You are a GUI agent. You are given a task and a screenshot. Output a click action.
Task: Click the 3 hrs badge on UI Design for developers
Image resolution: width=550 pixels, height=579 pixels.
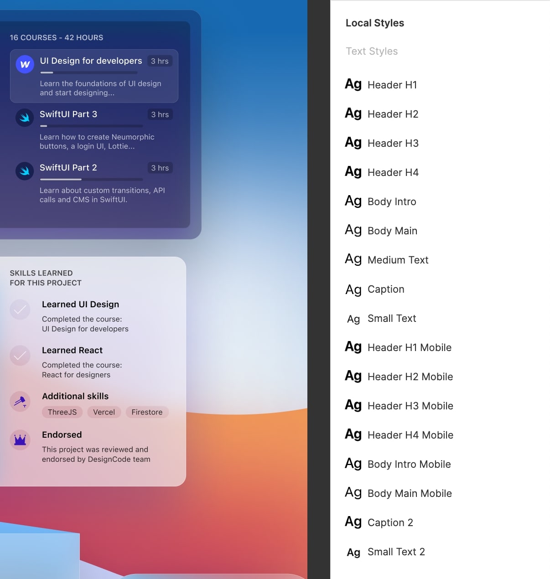[x=160, y=61]
